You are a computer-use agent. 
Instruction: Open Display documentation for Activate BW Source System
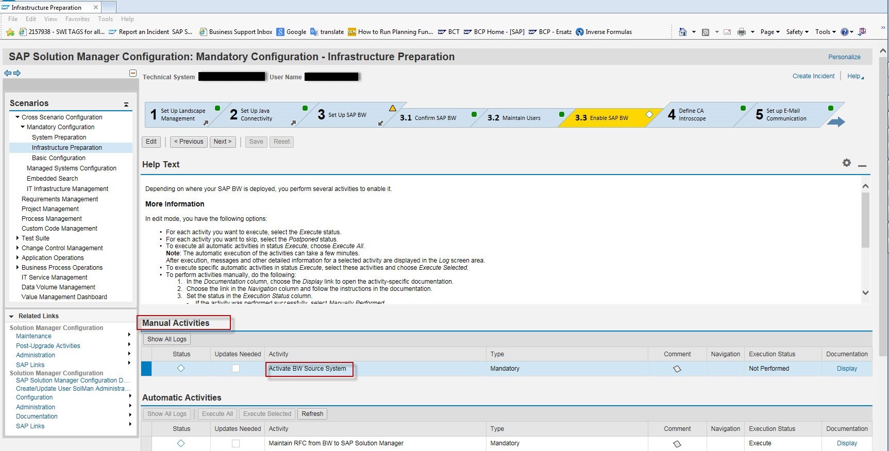coord(847,369)
